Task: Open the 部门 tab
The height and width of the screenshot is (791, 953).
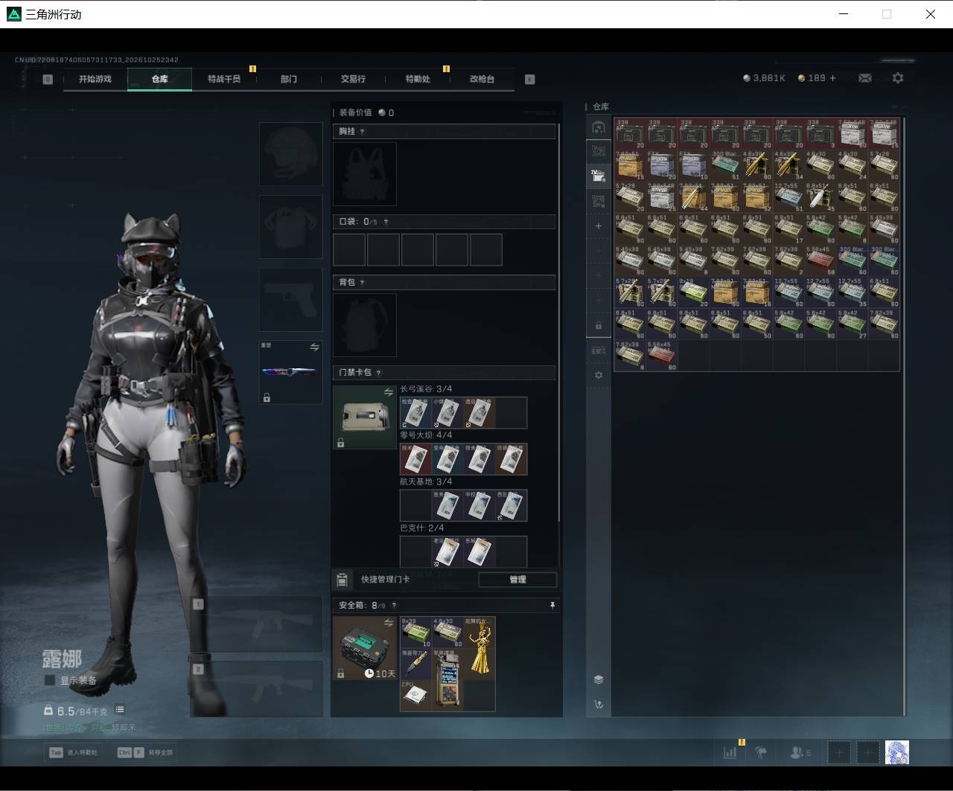Action: coord(289,79)
